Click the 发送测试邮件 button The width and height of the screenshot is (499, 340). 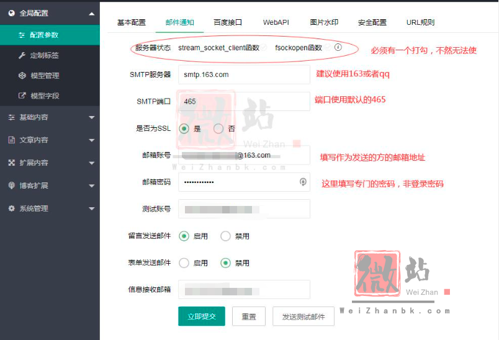click(x=303, y=316)
